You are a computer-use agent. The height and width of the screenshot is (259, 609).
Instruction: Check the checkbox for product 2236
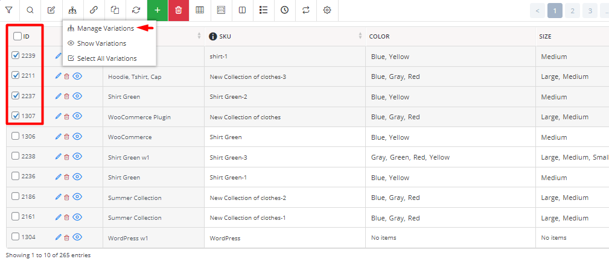(16, 176)
